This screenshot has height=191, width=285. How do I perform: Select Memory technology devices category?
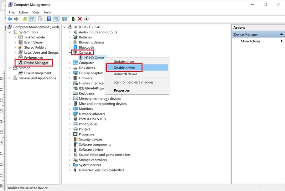pyautogui.click(x=100, y=99)
